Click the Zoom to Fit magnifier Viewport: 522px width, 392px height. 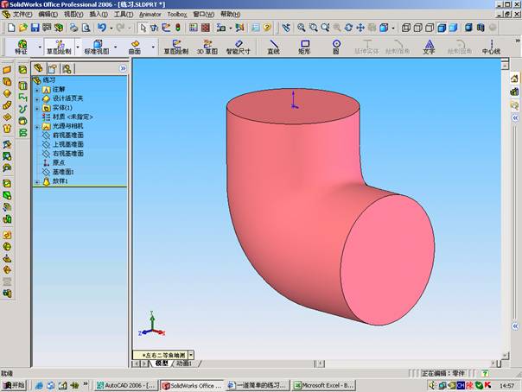(x=302, y=28)
